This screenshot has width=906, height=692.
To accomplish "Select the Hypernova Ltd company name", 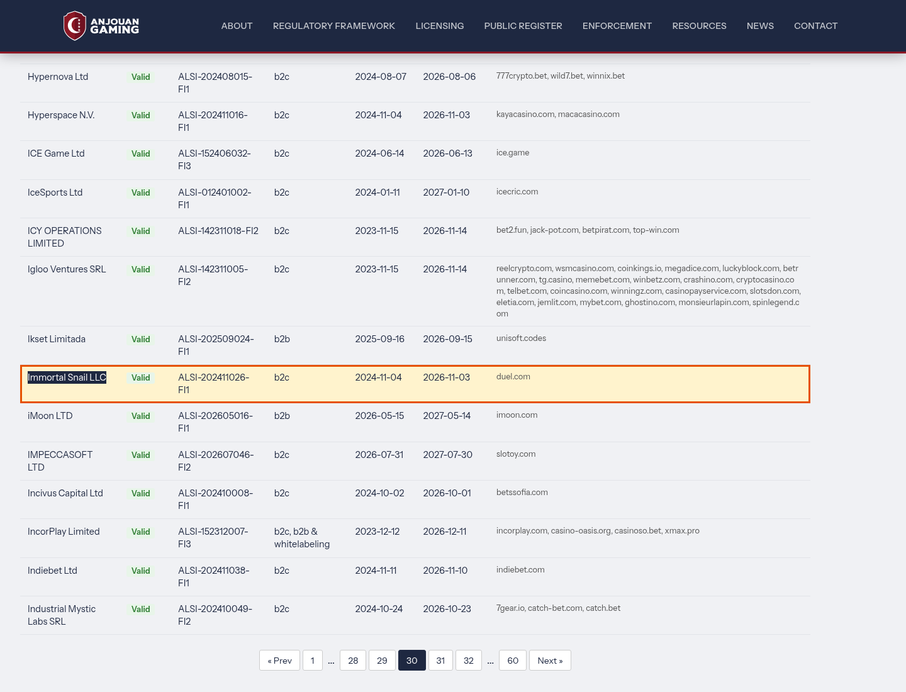I will click(58, 77).
